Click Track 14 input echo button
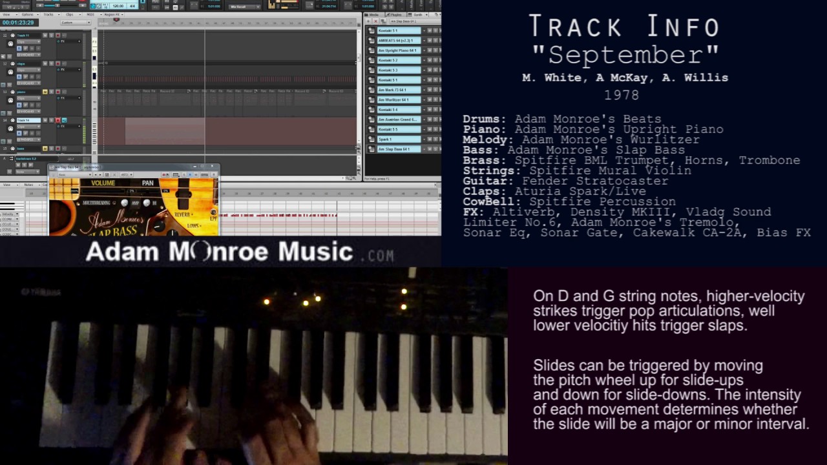 coord(64,120)
